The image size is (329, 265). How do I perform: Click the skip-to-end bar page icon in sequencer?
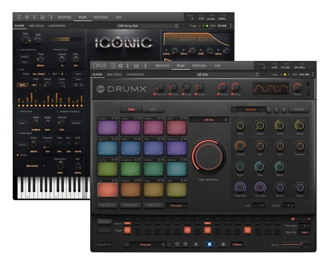point(309,219)
